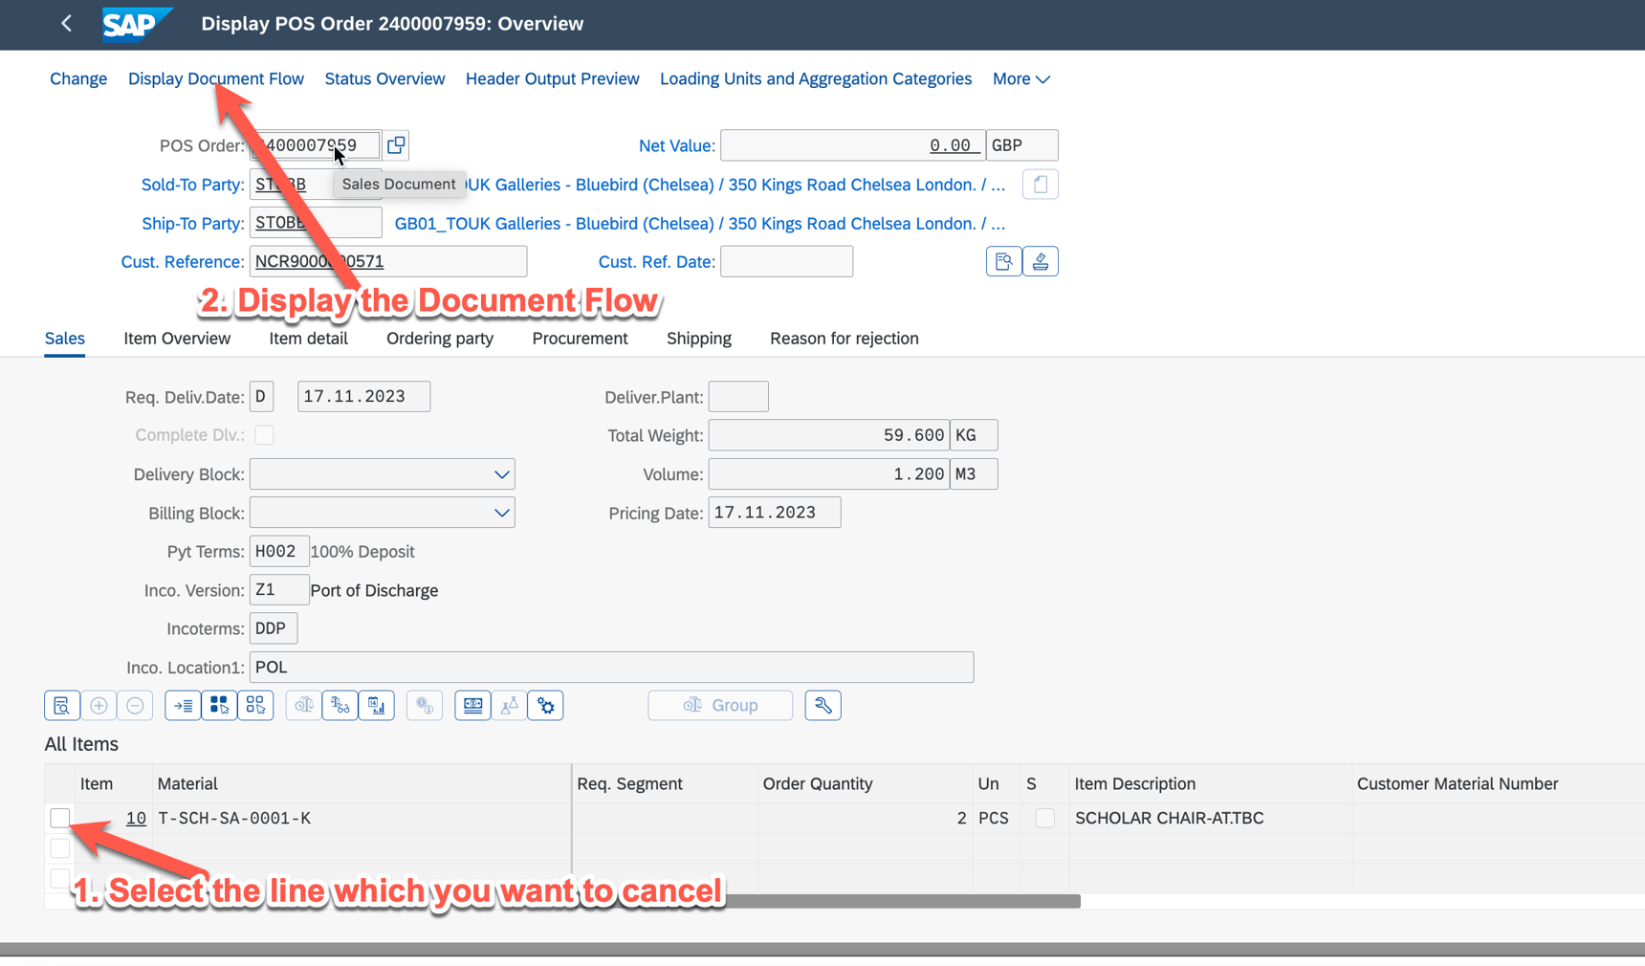Screen dimensions: 1645x966
Task: Open the Billing Block dropdown
Action: pyautogui.click(x=501, y=512)
